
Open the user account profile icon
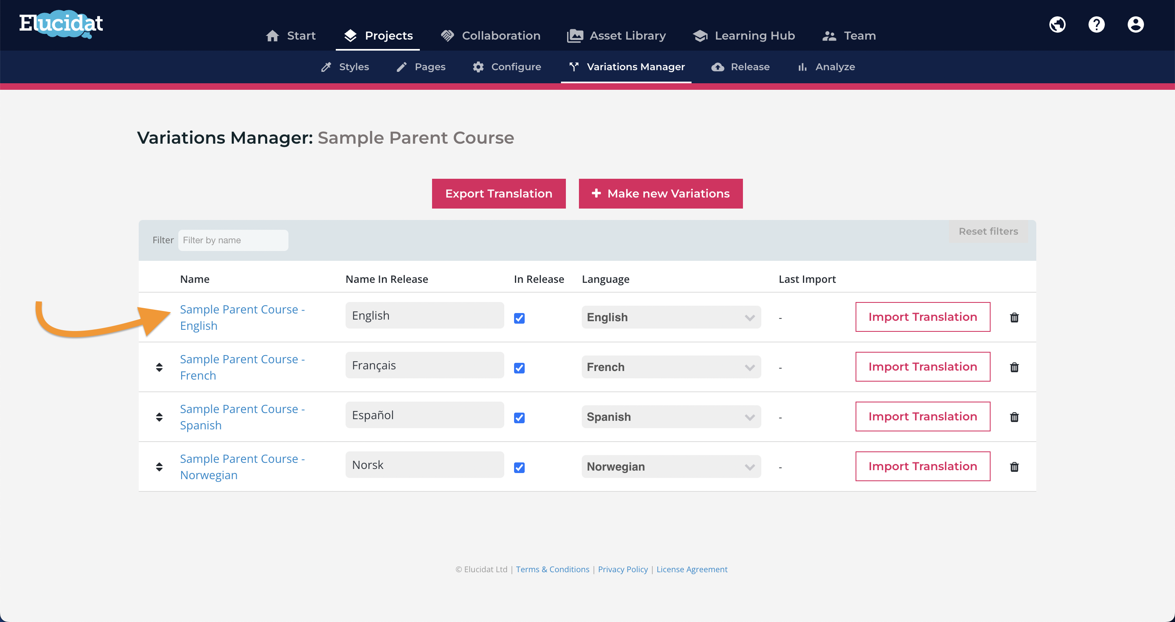[1136, 24]
